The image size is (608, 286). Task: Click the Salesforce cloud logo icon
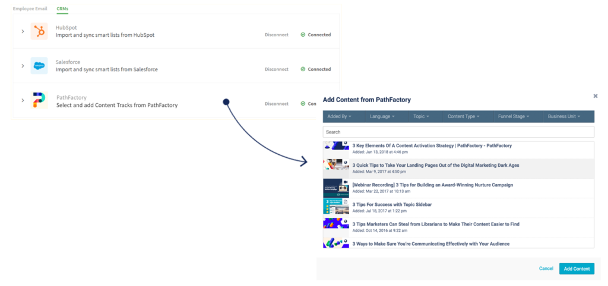(39, 65)
